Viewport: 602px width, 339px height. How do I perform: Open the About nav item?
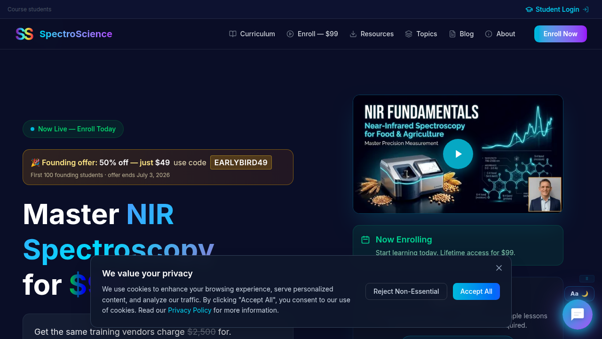click(x=500, y=34)
